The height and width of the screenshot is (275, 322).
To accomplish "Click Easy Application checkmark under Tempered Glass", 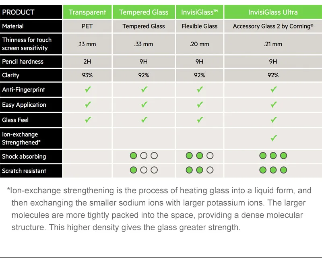I will pyautogui.click(x=144, y=105).
